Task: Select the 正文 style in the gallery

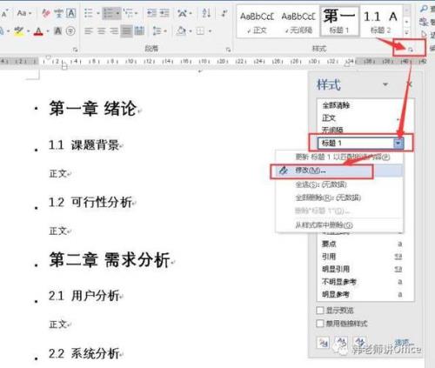Action: coord(257,22)
